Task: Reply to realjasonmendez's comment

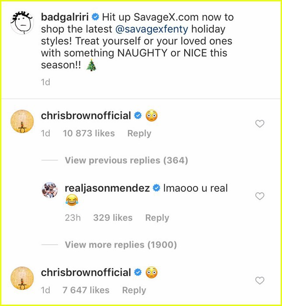Action: pos(157,218)
